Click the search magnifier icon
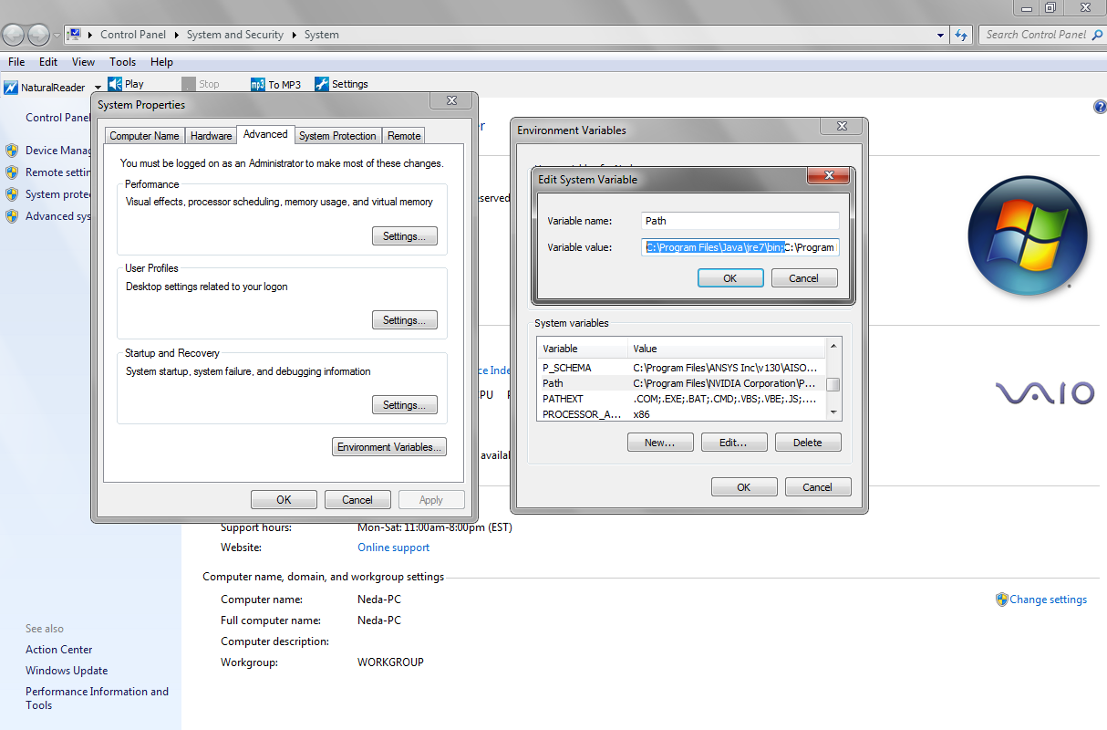 [1096, 35]
